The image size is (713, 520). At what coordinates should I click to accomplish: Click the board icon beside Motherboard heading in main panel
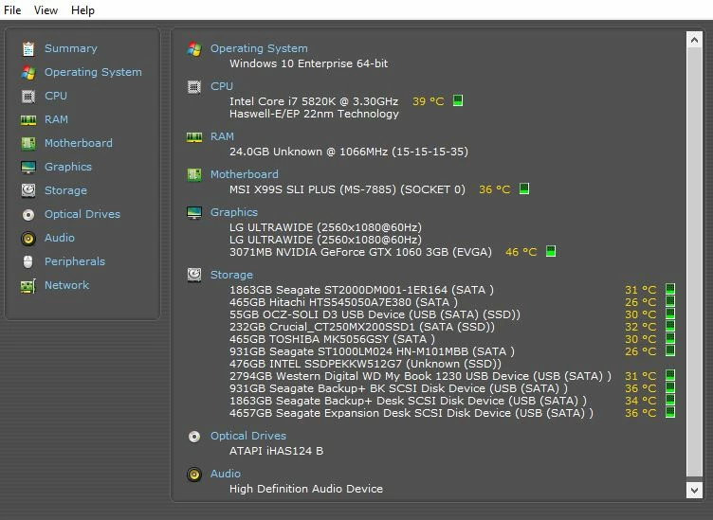(194, 174)
